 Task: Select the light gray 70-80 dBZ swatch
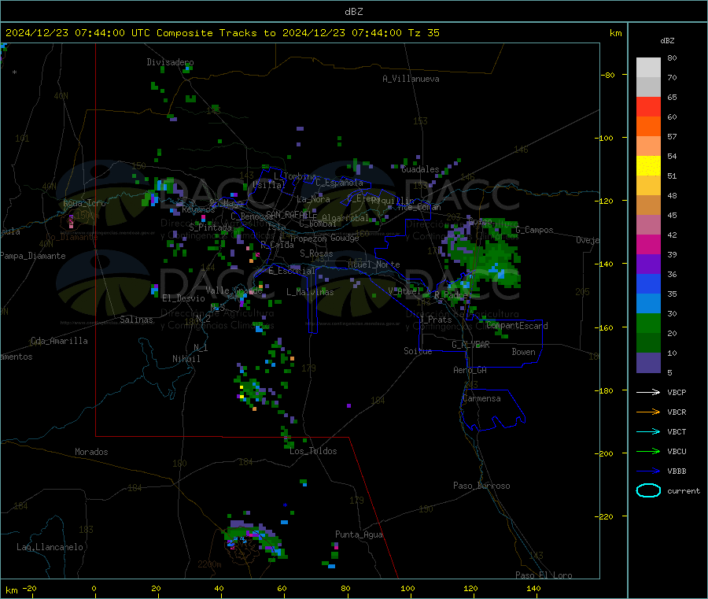(648, 68)
